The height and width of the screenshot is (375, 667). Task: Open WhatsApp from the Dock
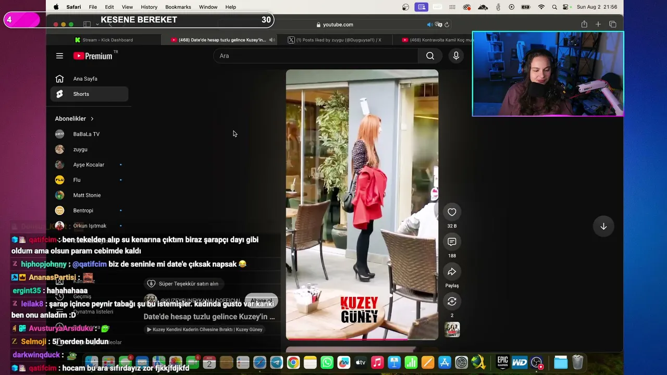(x=327, y=362)
